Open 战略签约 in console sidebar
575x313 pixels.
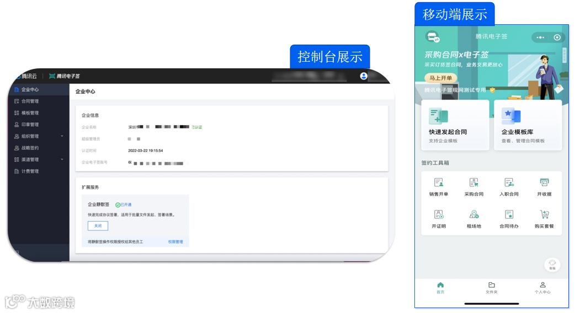click(38, 148)
